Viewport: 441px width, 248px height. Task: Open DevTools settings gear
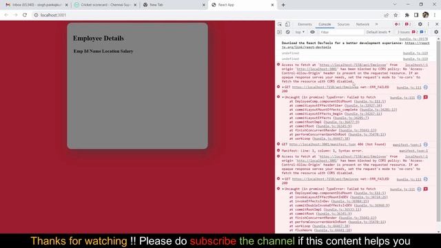[x=420, y=25]
